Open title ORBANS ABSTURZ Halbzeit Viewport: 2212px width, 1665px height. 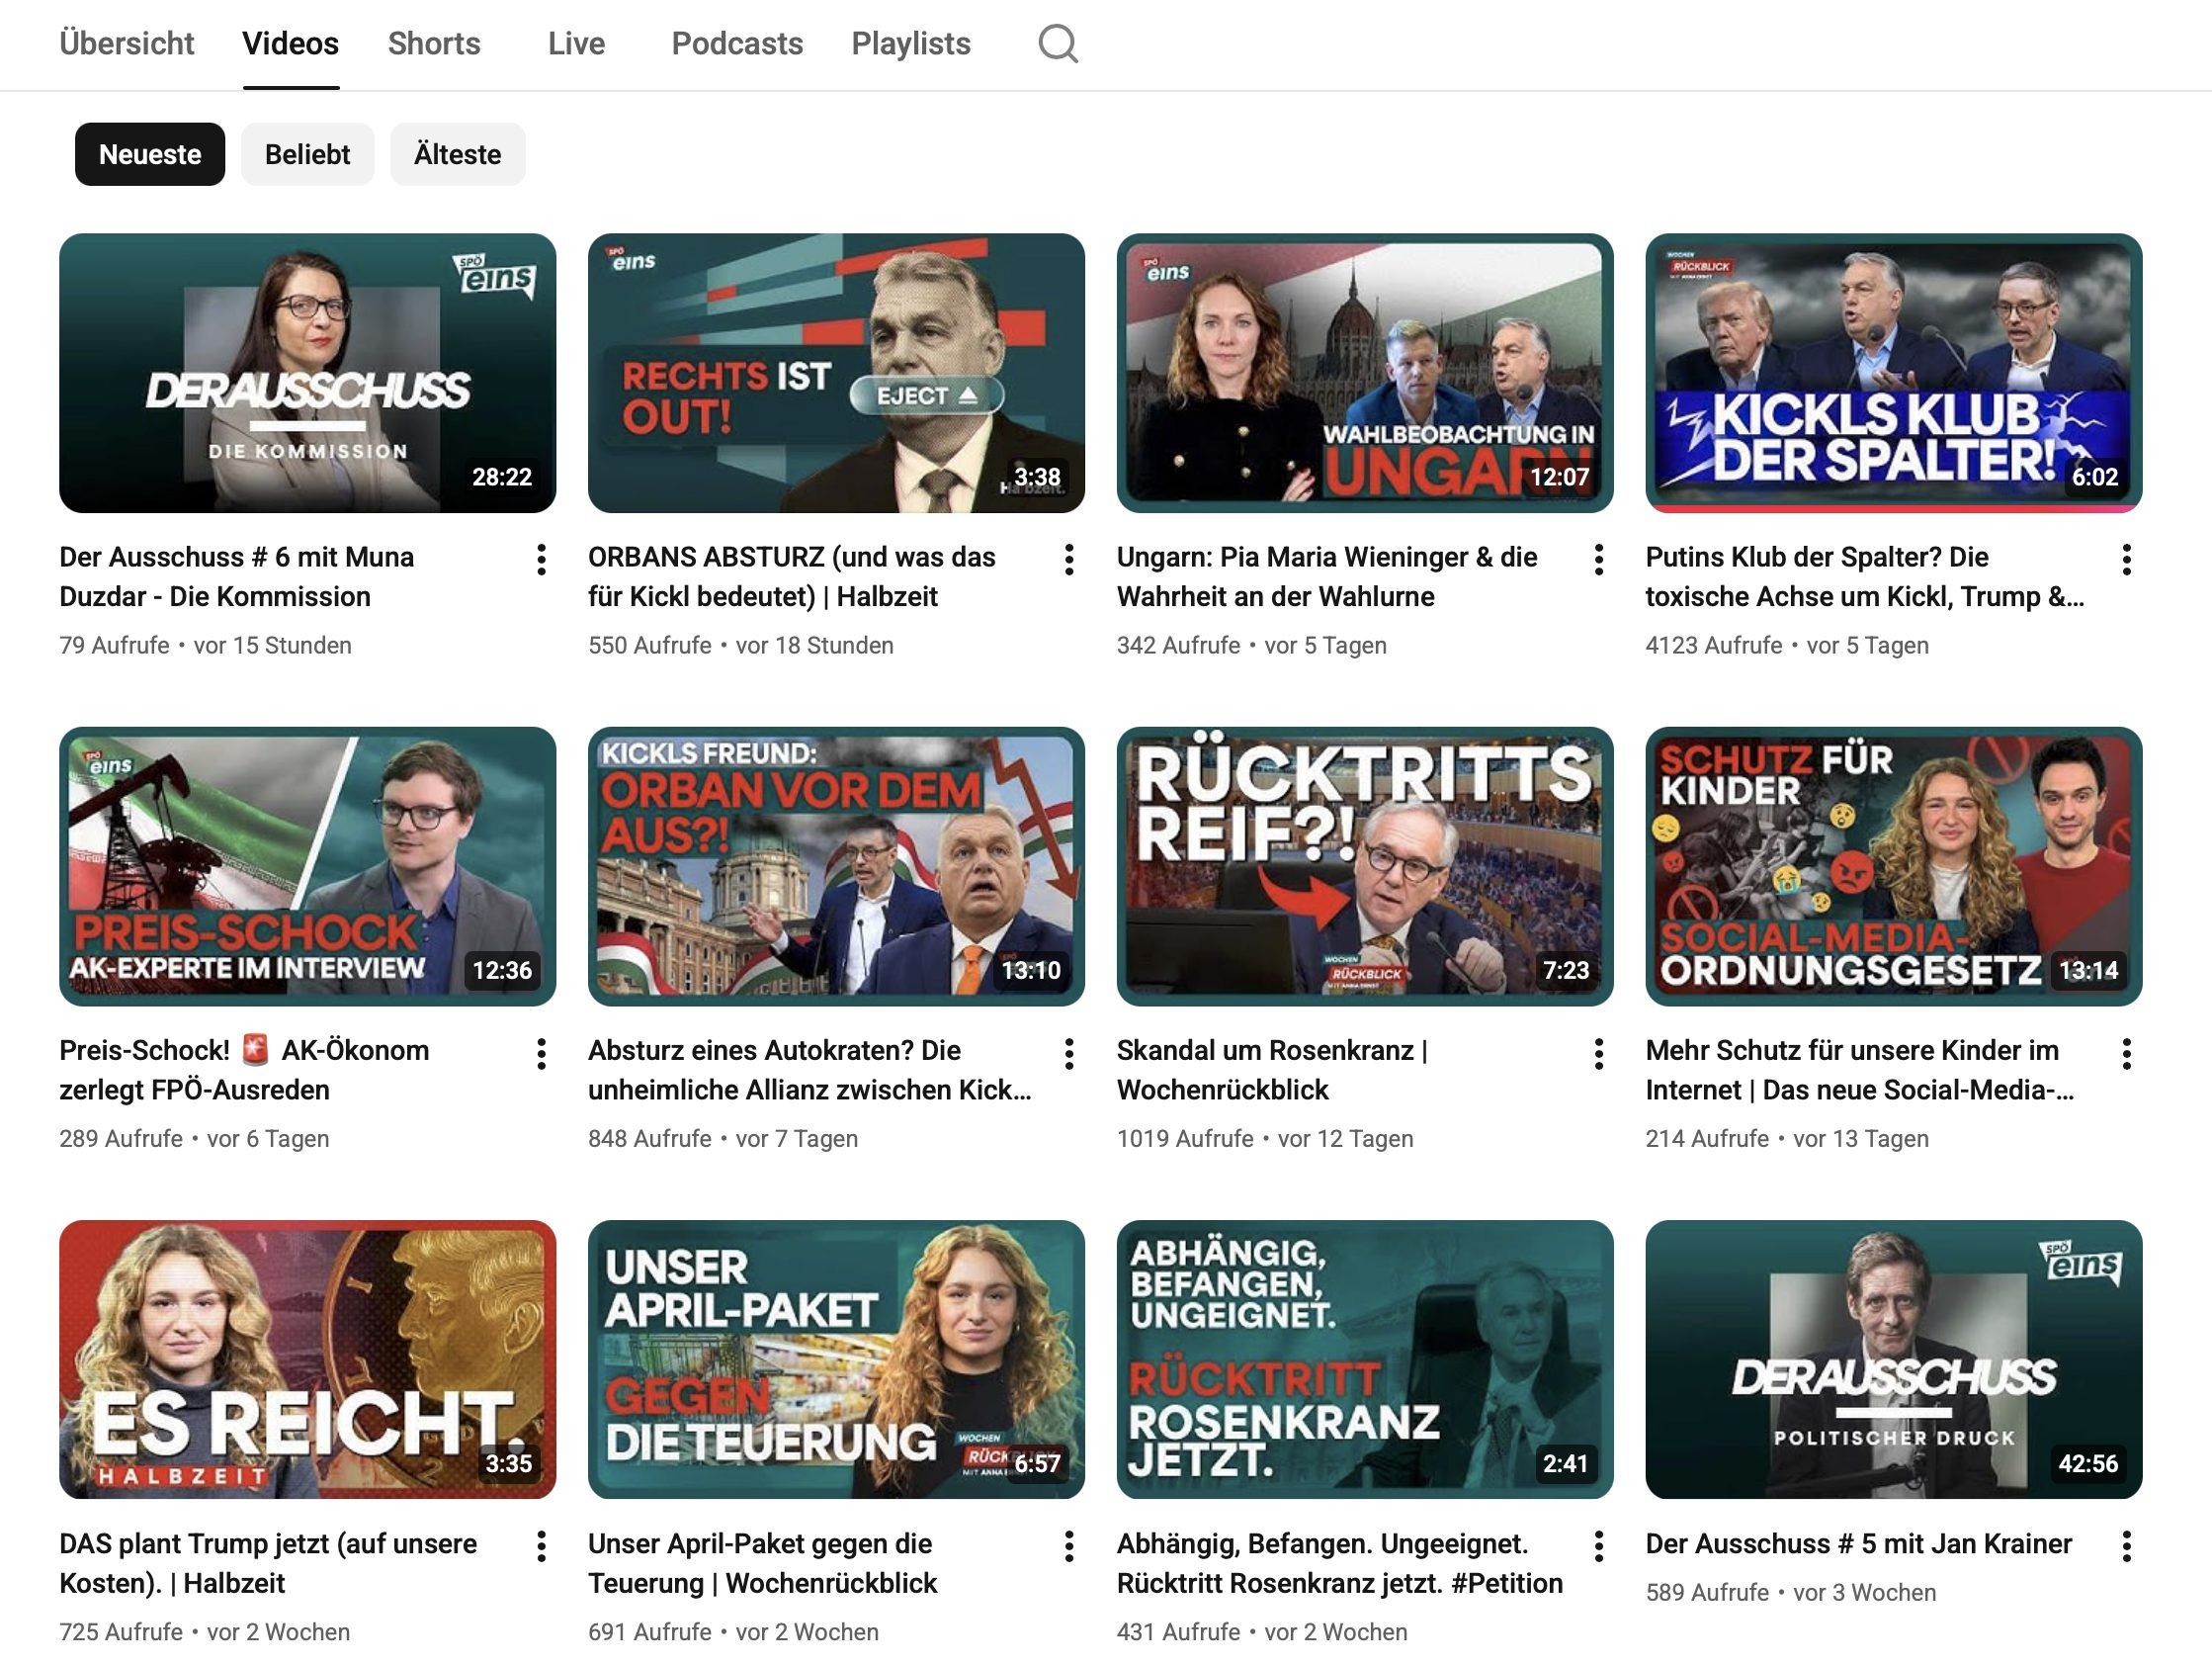click(x=792, y=576)
